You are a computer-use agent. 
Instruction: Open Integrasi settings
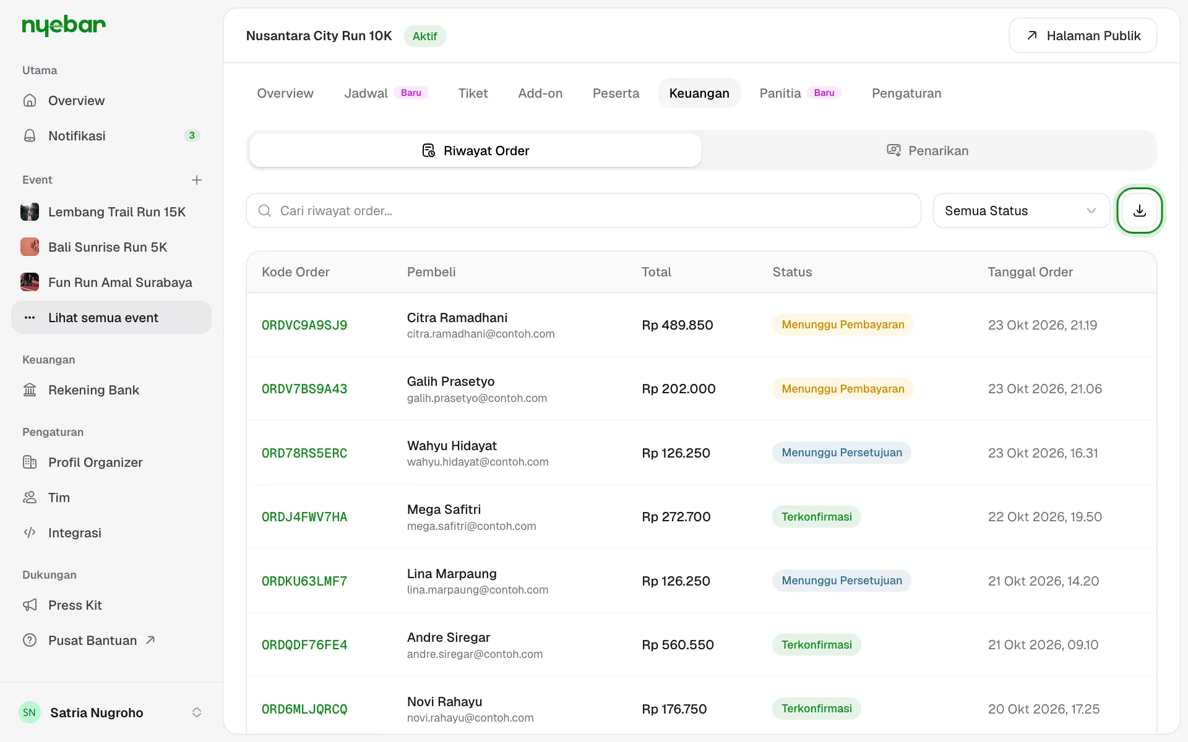[111, 533]
